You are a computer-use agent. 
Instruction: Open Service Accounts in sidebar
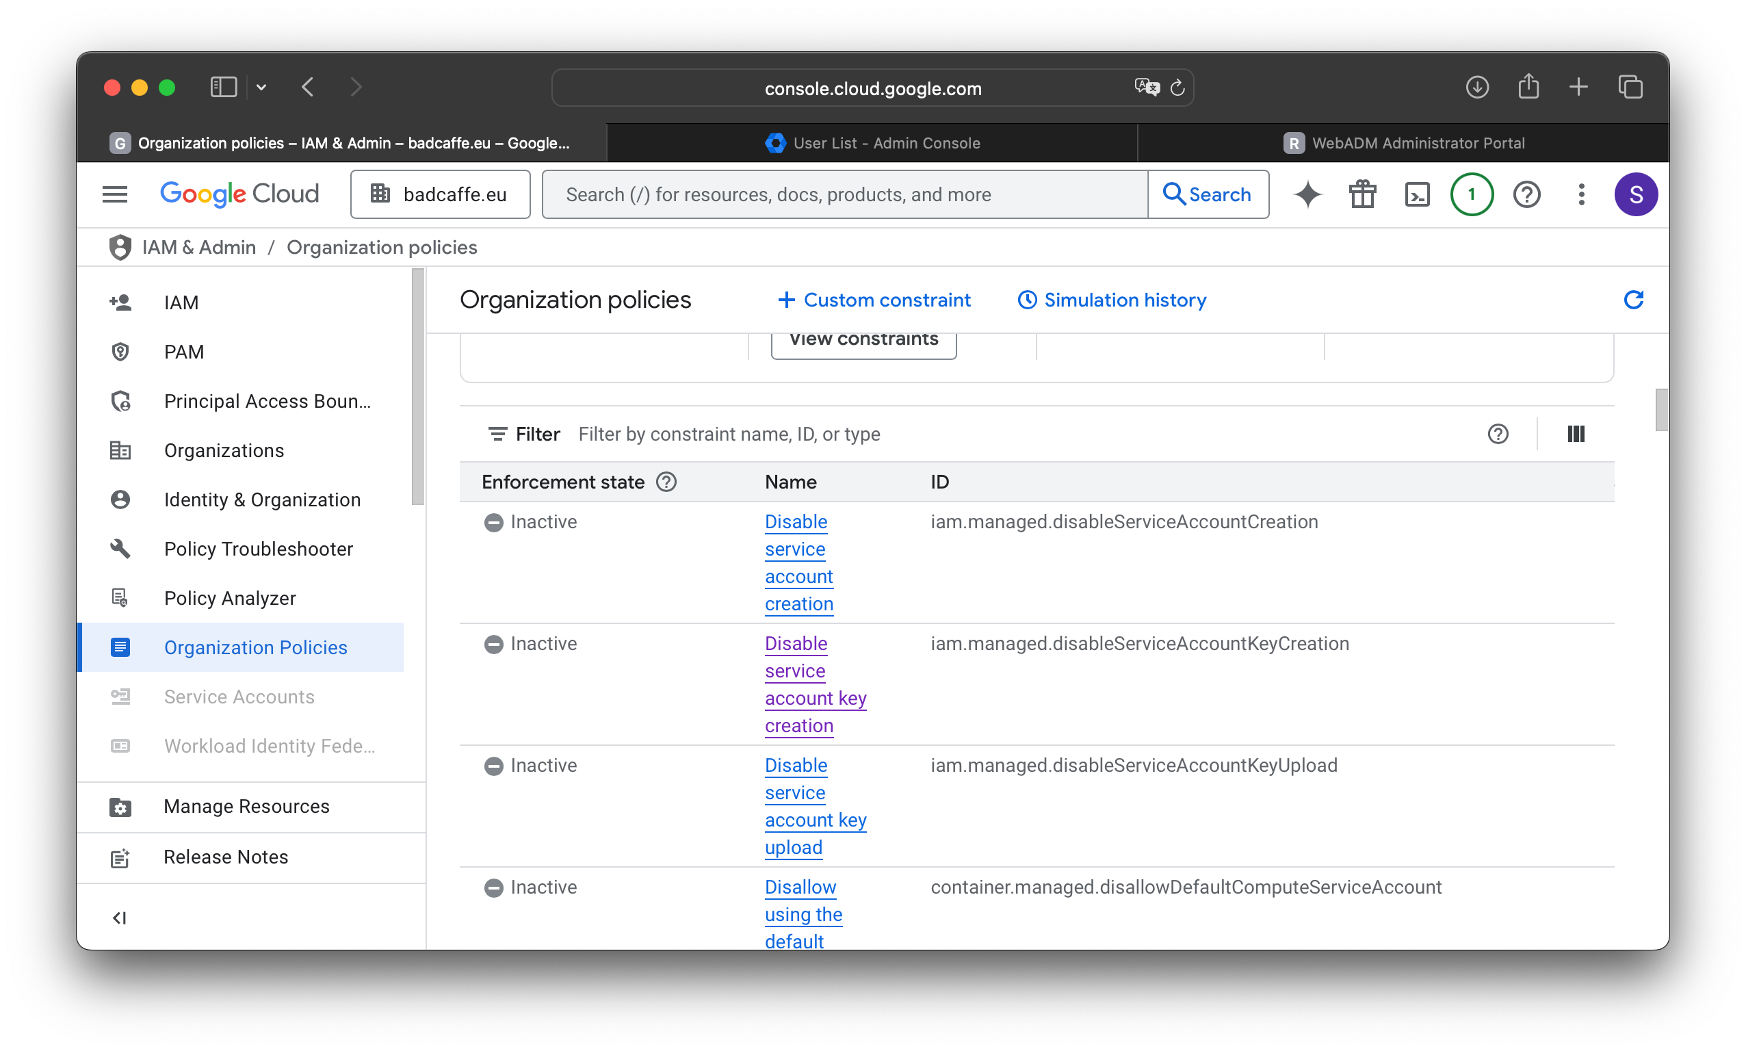(241, 696)
